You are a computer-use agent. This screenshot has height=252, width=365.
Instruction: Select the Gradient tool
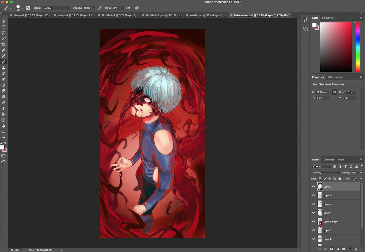[4, 85]
